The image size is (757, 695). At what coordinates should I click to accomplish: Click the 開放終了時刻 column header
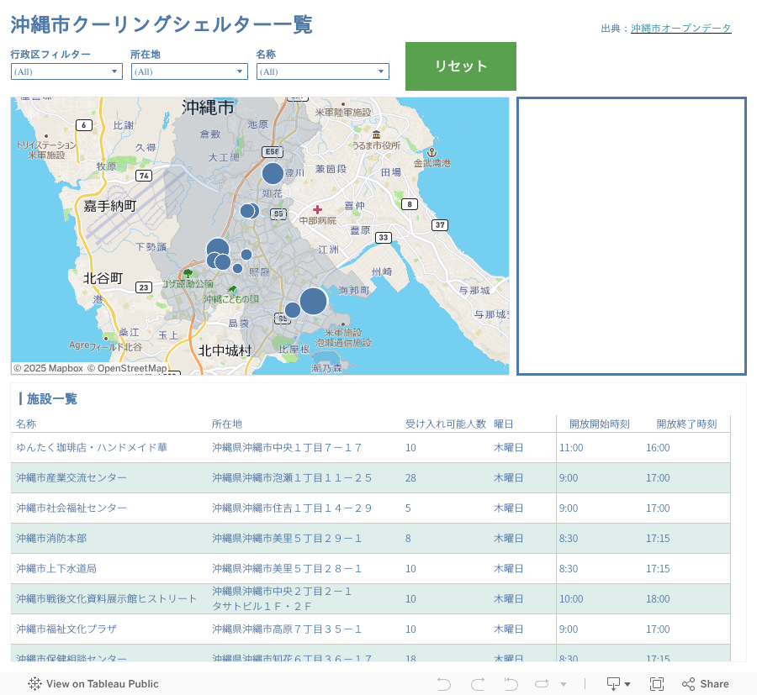pos(686,424)
